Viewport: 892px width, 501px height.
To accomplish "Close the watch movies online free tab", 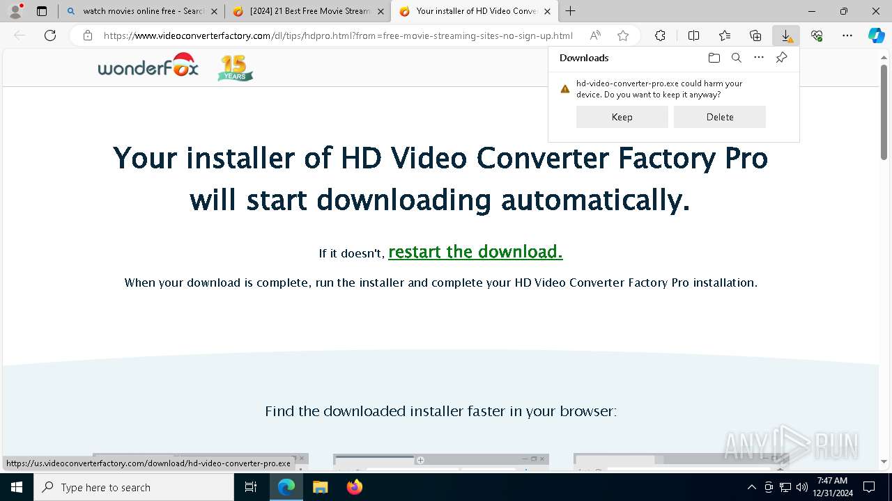I will [x=214, y=11].
